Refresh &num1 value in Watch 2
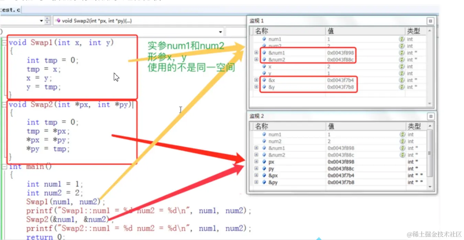Viewport: 464px width, 240px height. coord(402,148)
